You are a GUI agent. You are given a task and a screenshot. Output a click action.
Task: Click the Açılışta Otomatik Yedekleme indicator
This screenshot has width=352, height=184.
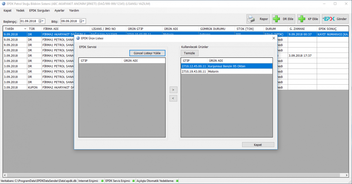coord(177,181)
